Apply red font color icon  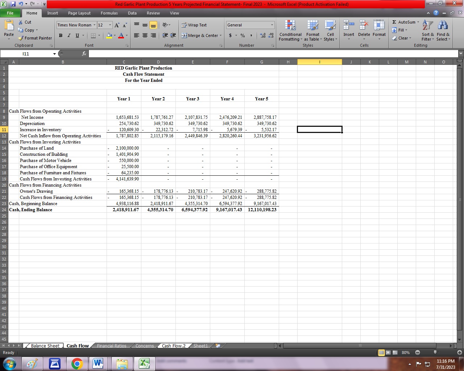point(121,36)
